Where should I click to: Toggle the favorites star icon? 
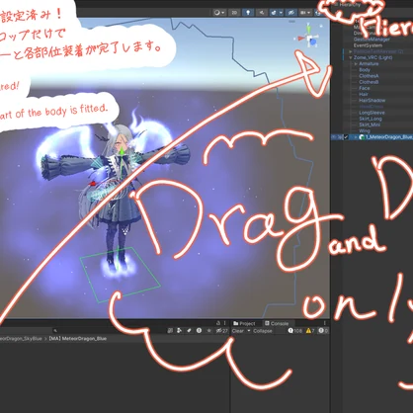coord(208,330)
